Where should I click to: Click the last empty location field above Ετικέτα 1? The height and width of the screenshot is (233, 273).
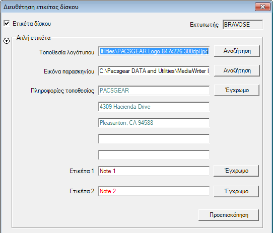pyautogui.click(x=154, y=155)
